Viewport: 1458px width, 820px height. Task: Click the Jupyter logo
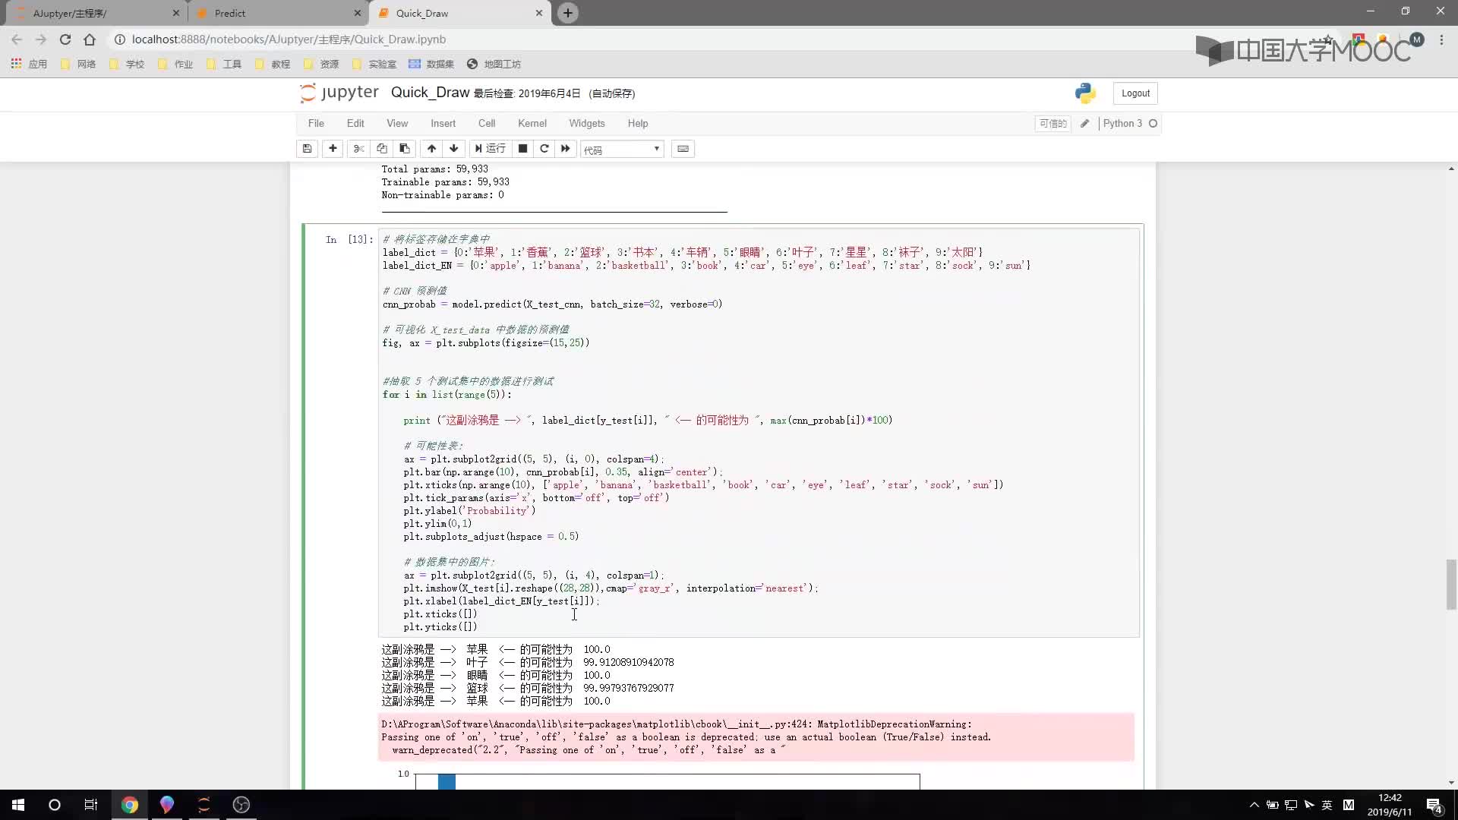pos(339,93)
